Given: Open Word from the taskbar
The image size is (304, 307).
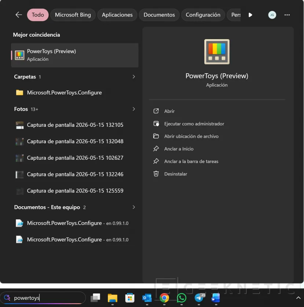Looking at the screenshot, I should [x=216, y=298].
